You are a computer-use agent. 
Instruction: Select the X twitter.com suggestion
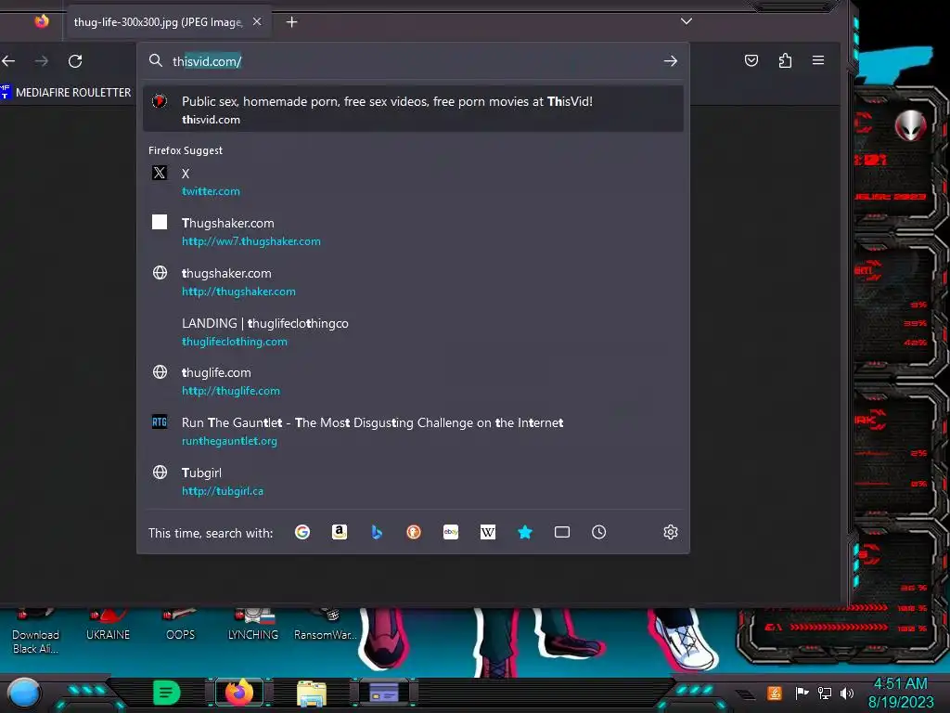[x=413, y=182]
